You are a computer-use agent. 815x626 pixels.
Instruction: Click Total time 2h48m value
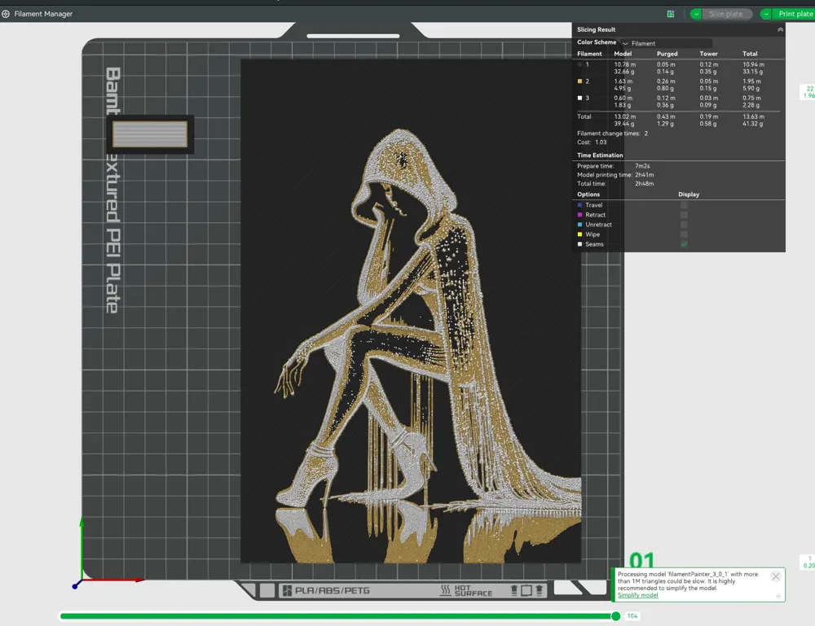coord(645,184)
